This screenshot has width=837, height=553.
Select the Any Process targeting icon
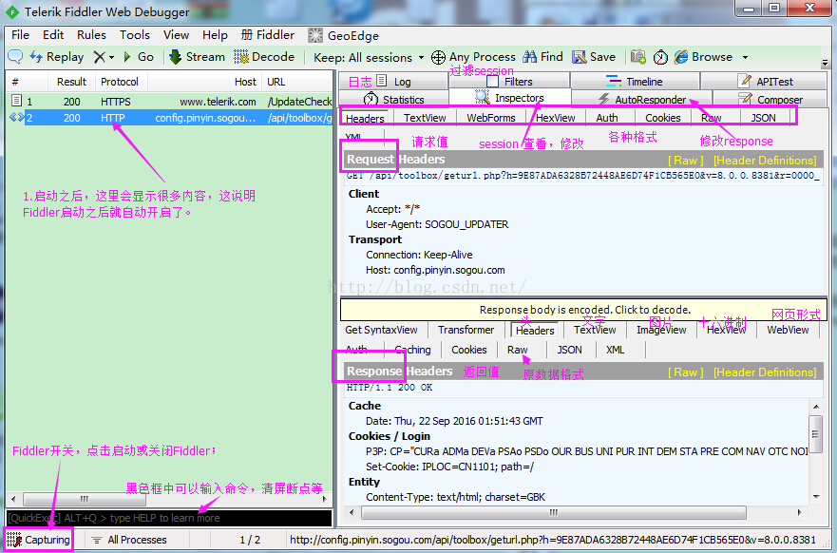click(438, 56)
